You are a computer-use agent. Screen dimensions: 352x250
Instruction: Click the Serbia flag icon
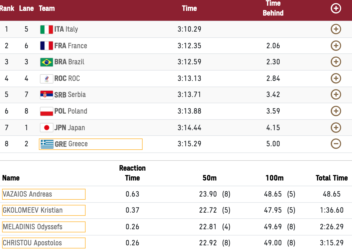tap(47, 95)
